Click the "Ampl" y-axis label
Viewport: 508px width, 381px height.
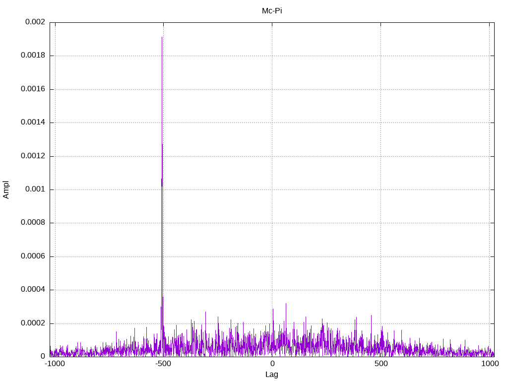[6, 190]
